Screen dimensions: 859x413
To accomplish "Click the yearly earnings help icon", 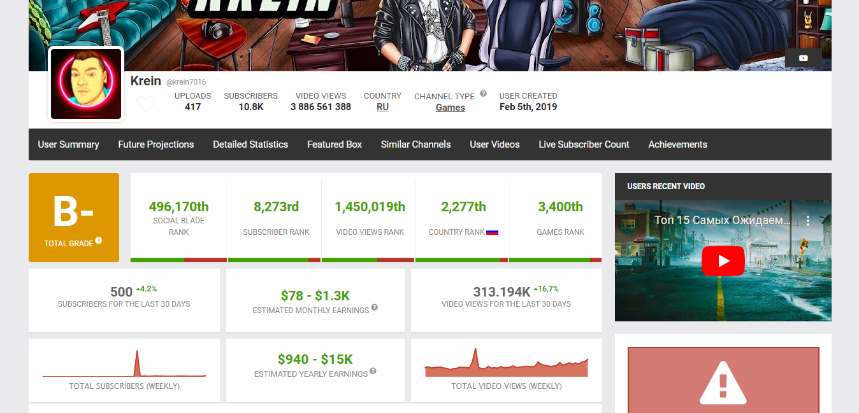I will coord(373,371).
